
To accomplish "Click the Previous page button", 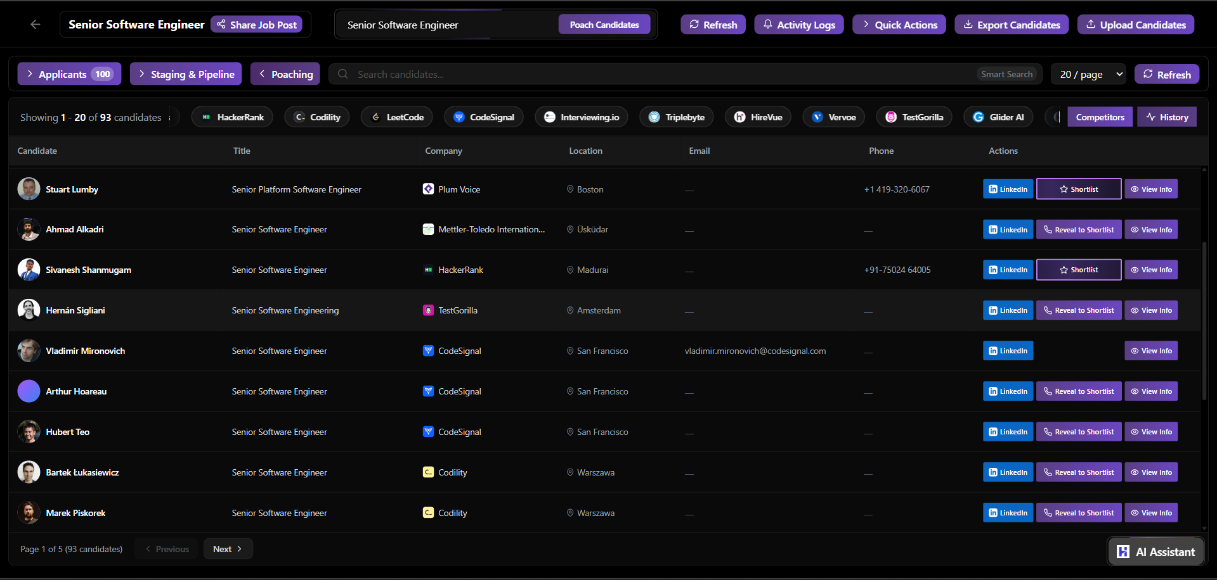I will point(167,549).
